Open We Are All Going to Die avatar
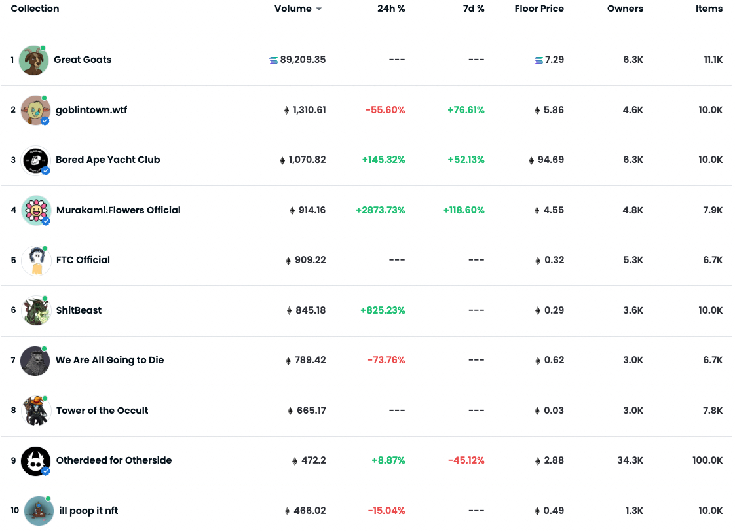Viewport: 735px width, 531px height. 35,360
